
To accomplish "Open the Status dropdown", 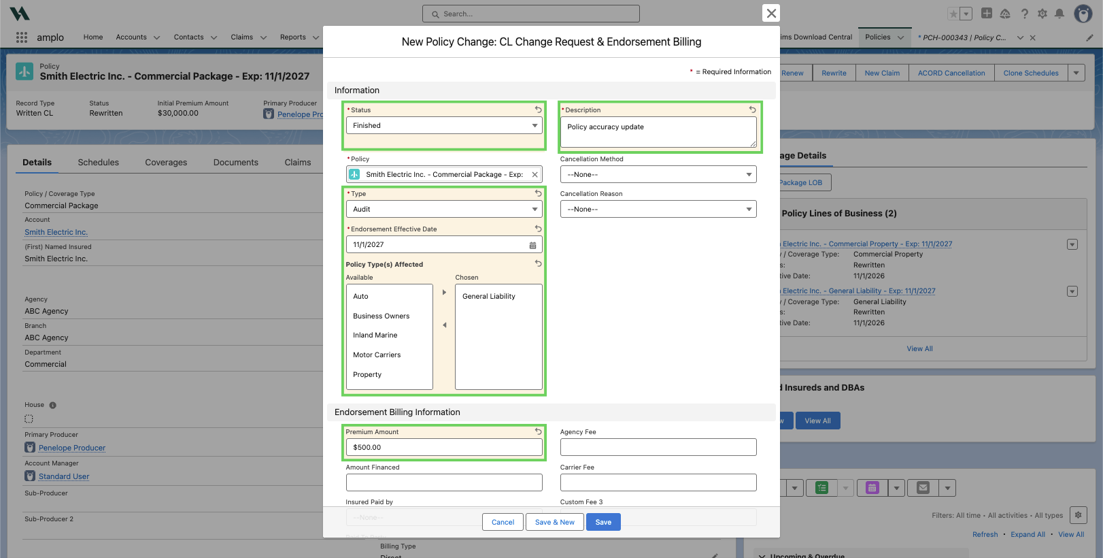I will click(x=444, y=126).
